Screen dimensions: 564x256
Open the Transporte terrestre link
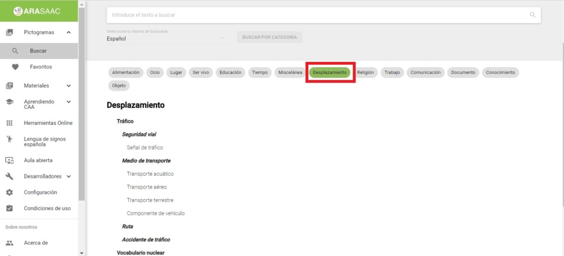(x=150, y=200)
